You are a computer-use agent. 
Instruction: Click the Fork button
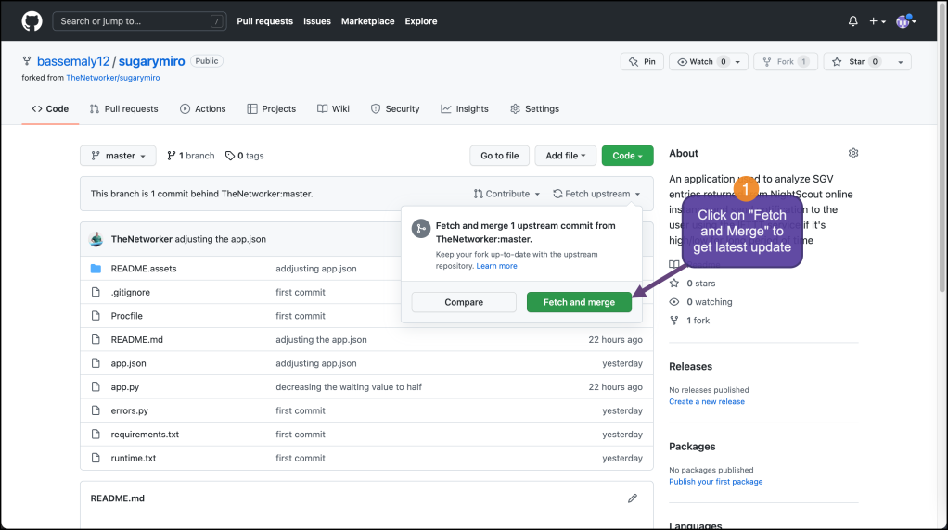786,61
